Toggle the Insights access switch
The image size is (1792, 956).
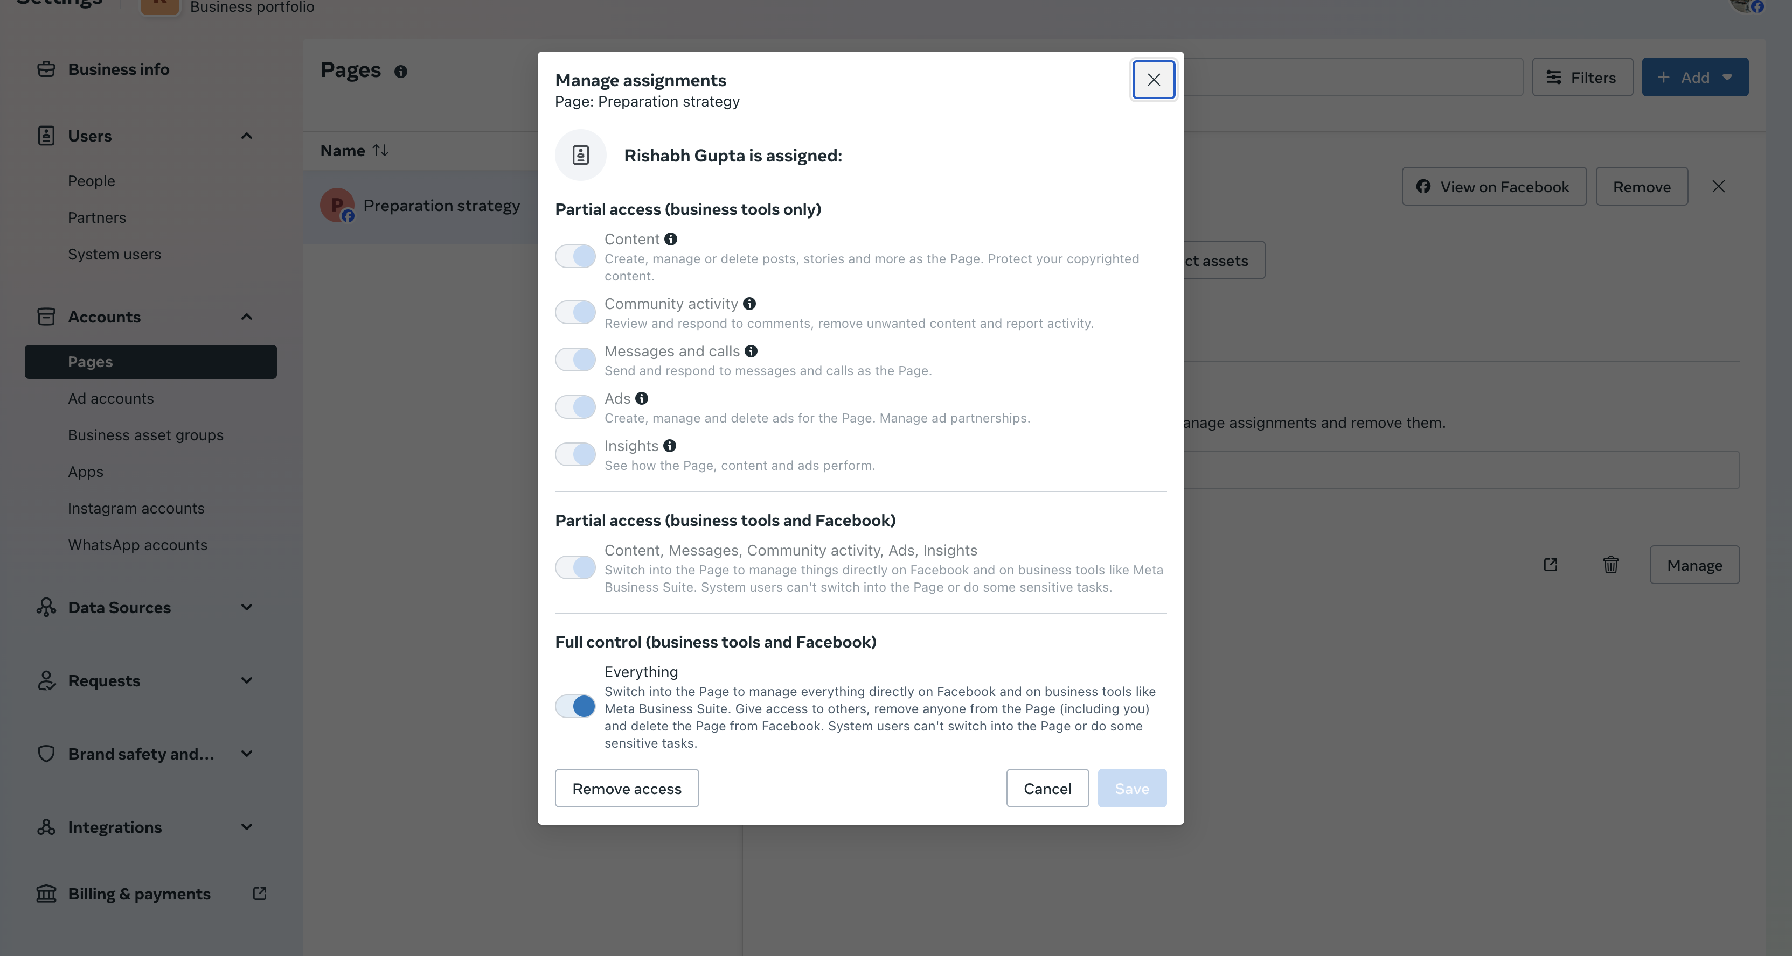tap(575, 454)
